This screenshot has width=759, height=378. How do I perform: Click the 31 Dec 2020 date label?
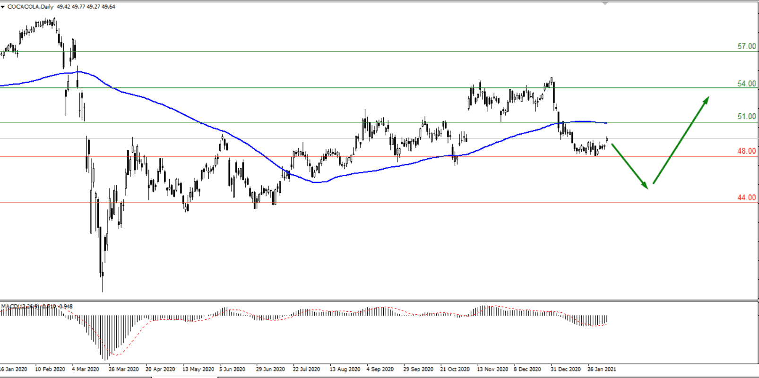point(566,369)
